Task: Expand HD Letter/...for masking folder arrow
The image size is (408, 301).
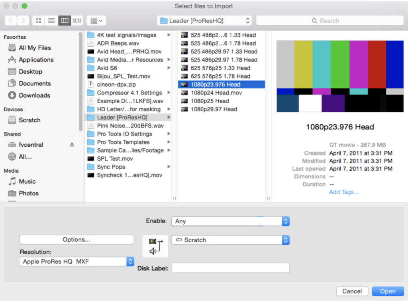Action: point(169,109)
